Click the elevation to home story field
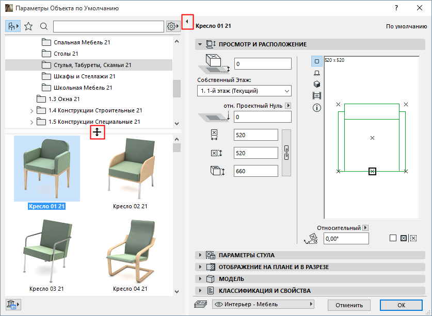 click(263, 64)
